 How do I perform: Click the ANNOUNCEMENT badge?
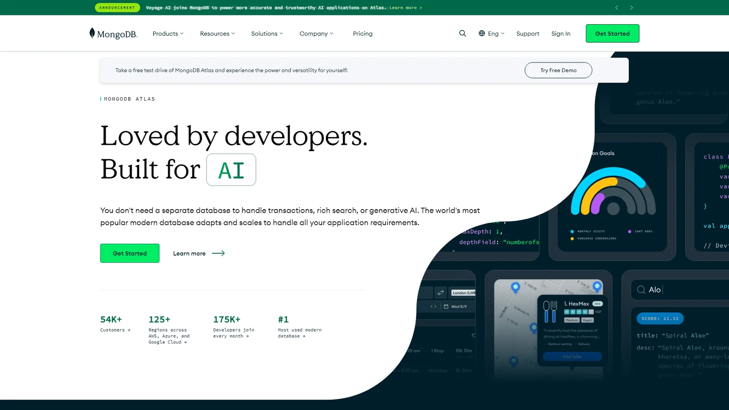coord(118,8)
